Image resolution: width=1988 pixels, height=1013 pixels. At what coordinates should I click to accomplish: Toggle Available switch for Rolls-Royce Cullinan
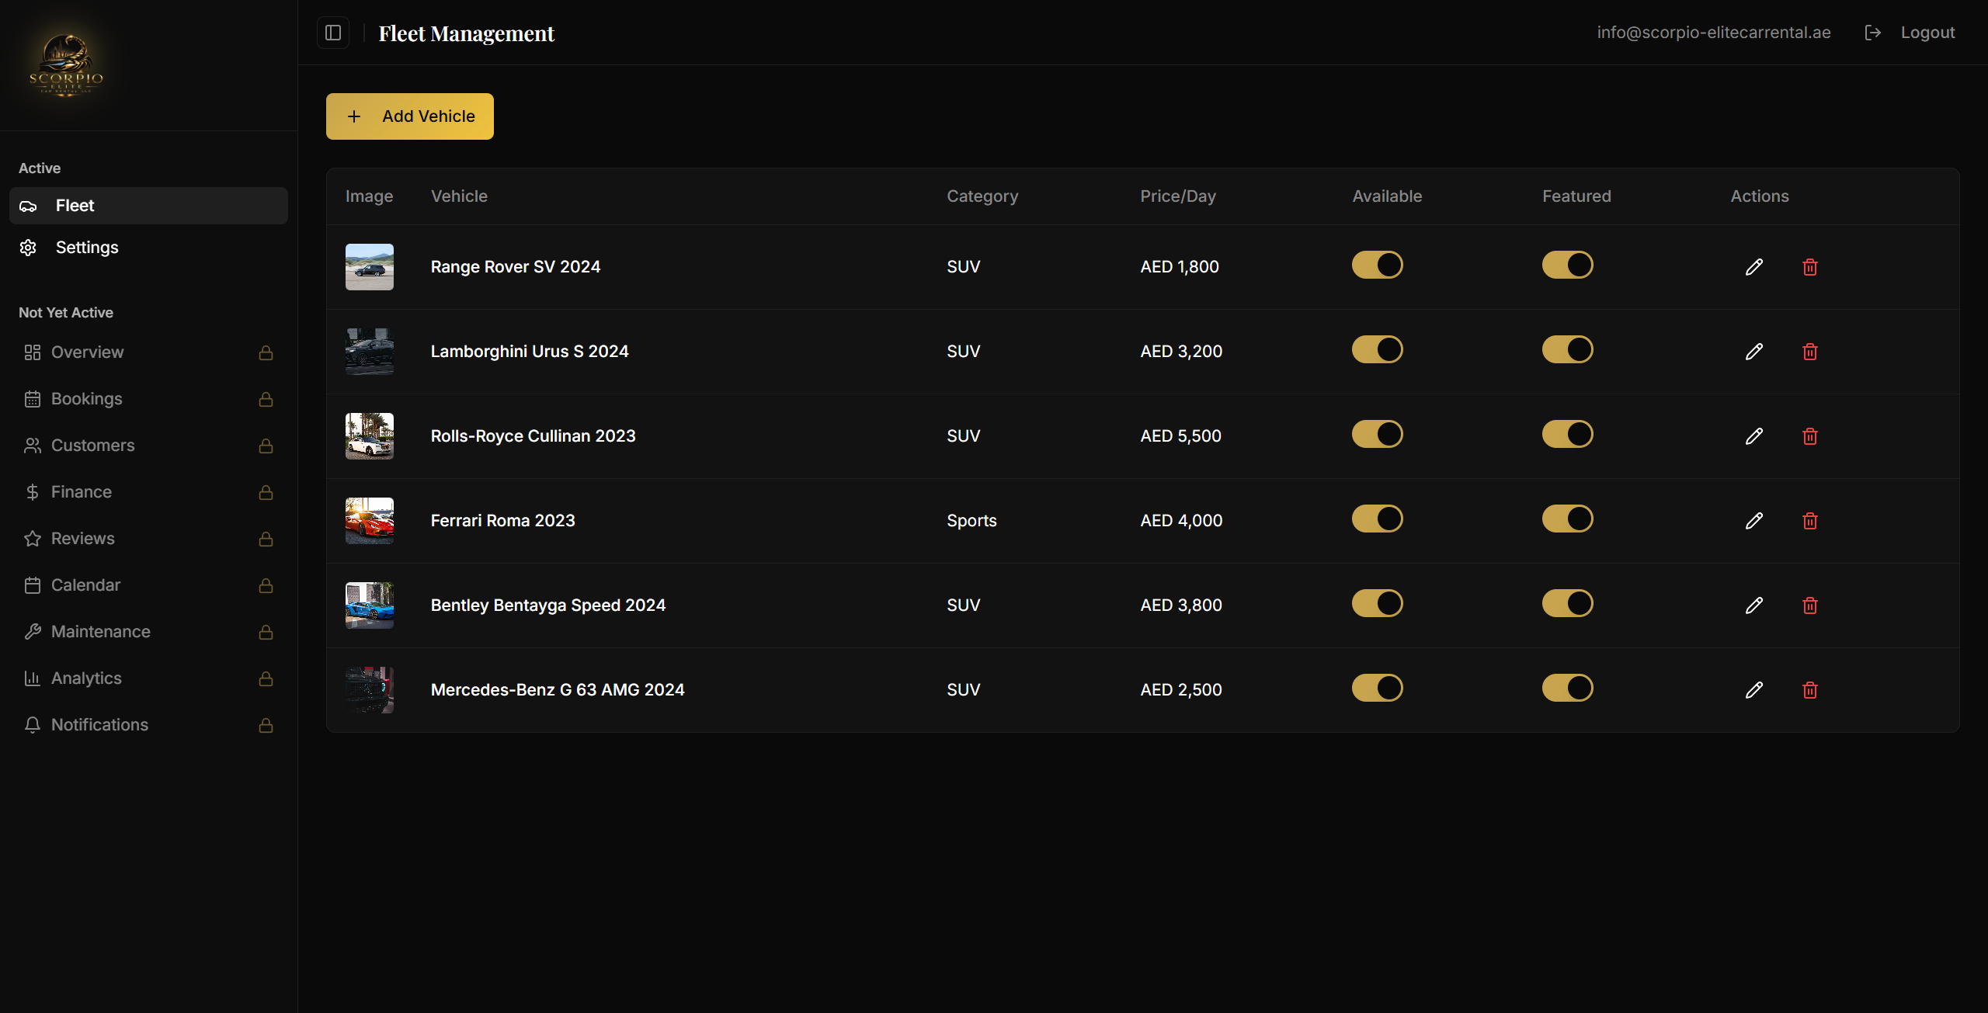[x=1377, y=435]
